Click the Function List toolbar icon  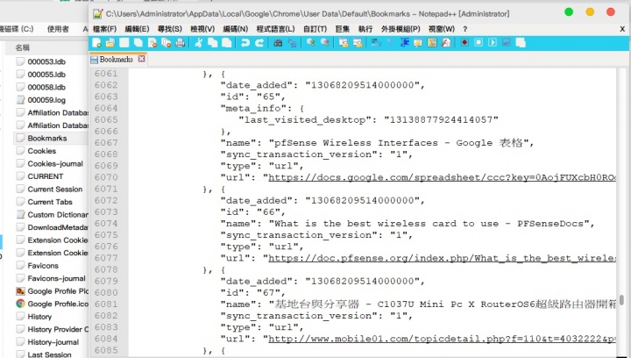[x=446, y=43]
